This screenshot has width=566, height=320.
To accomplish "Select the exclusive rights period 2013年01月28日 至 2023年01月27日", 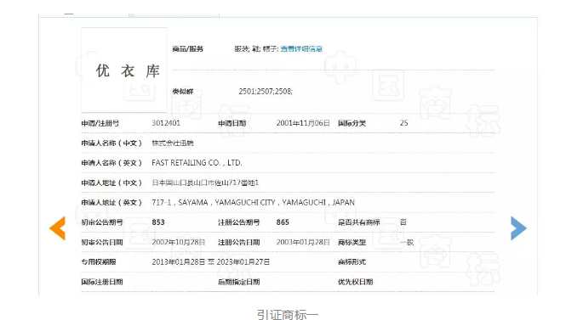I will [211, 262].
